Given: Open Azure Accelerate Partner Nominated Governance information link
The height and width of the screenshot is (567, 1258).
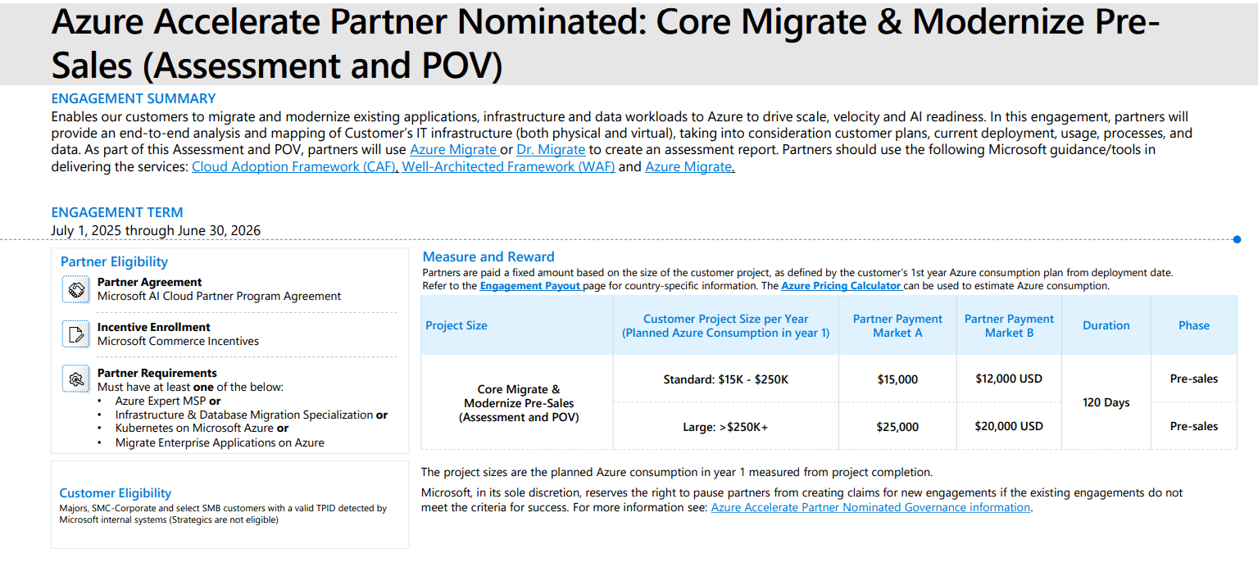Looking at the screenshot, I should [870, 507].
